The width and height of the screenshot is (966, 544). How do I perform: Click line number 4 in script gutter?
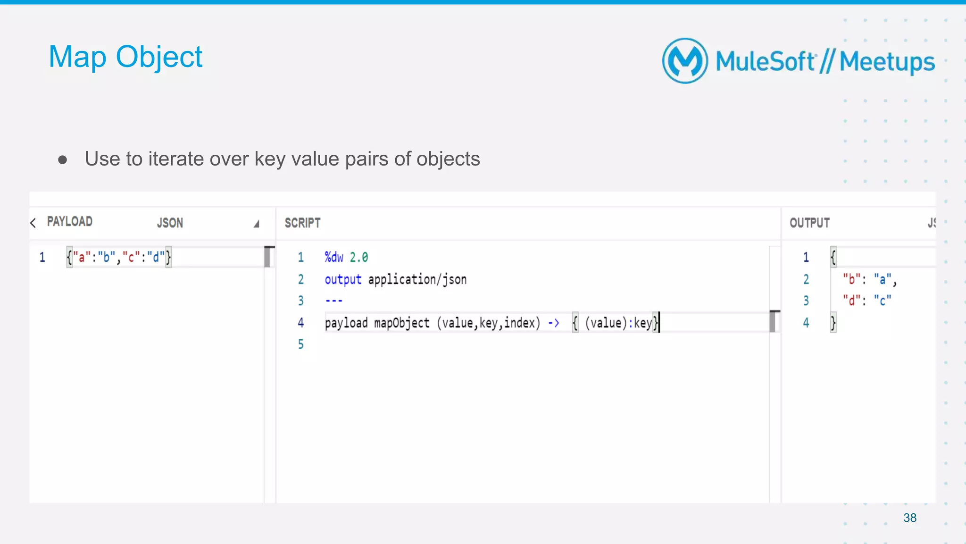(301, 323)
